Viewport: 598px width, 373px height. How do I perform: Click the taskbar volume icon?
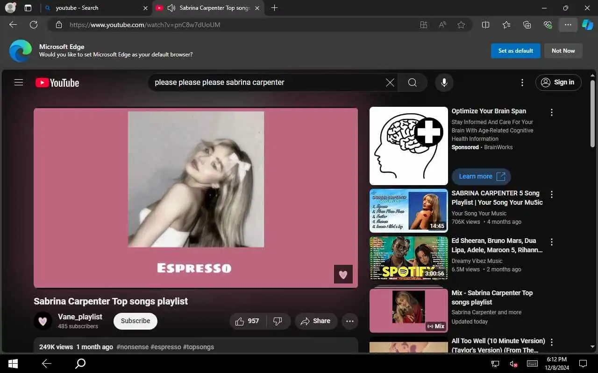(513, 364)
